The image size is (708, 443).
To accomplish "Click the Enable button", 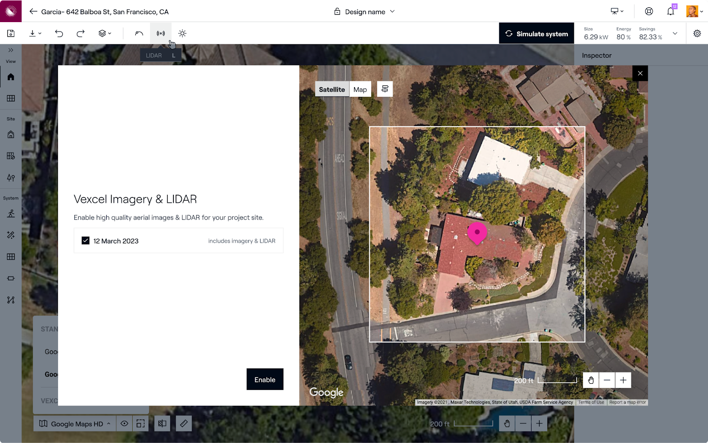I will (265, 379).
